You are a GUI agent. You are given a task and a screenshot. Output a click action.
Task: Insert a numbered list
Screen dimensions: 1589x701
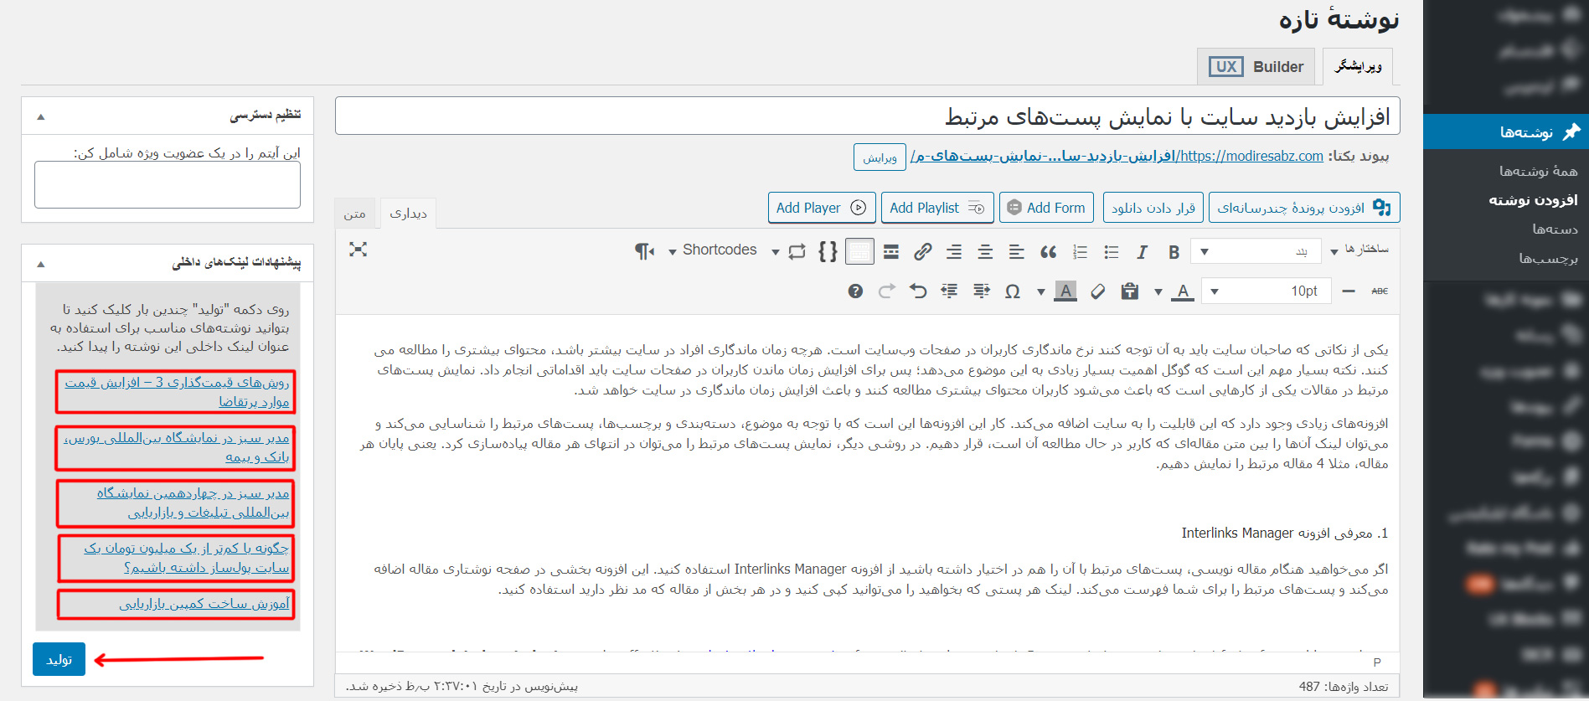[1081, 251]
